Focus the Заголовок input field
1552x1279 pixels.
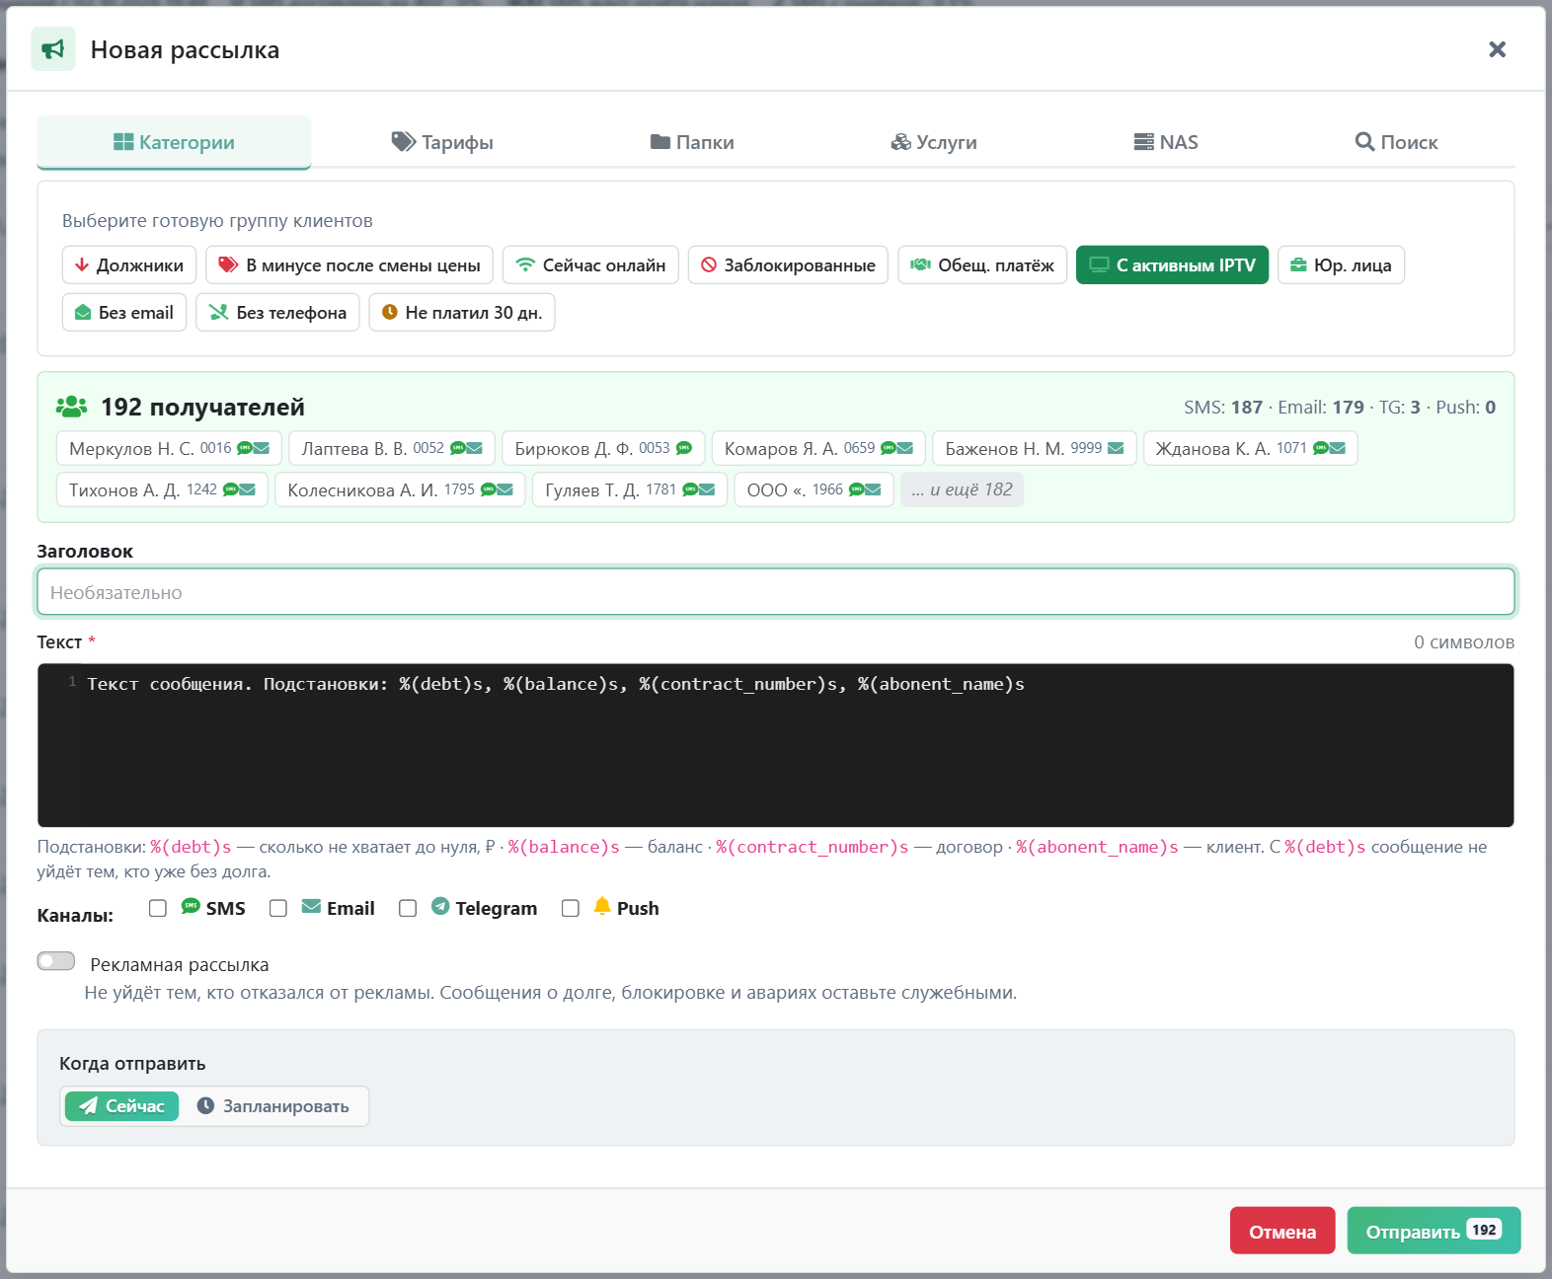point(776,592)
